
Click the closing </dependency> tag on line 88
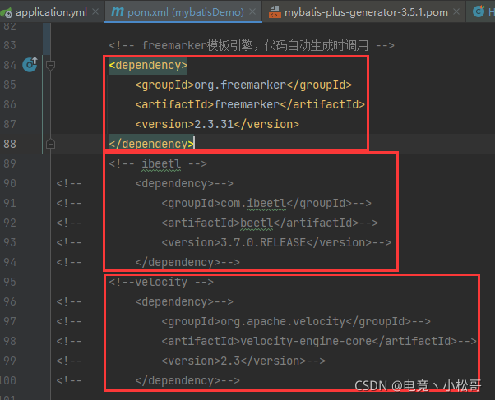(x=151, y=144)
